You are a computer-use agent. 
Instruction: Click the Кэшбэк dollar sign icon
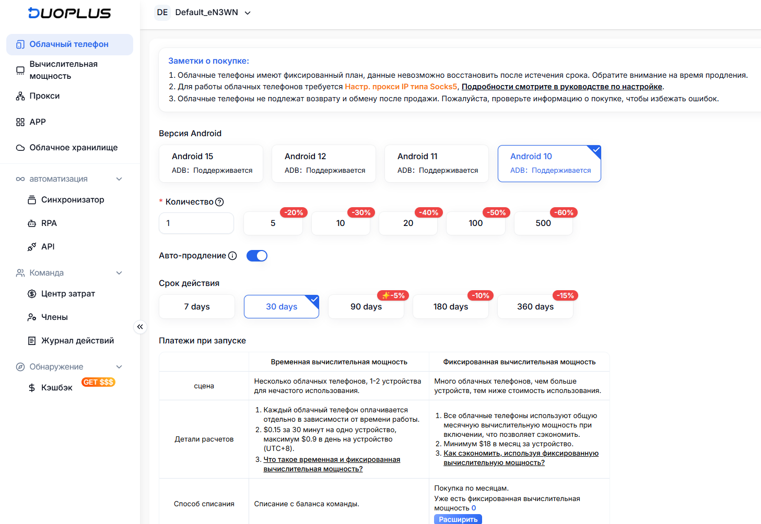point(32,388)
